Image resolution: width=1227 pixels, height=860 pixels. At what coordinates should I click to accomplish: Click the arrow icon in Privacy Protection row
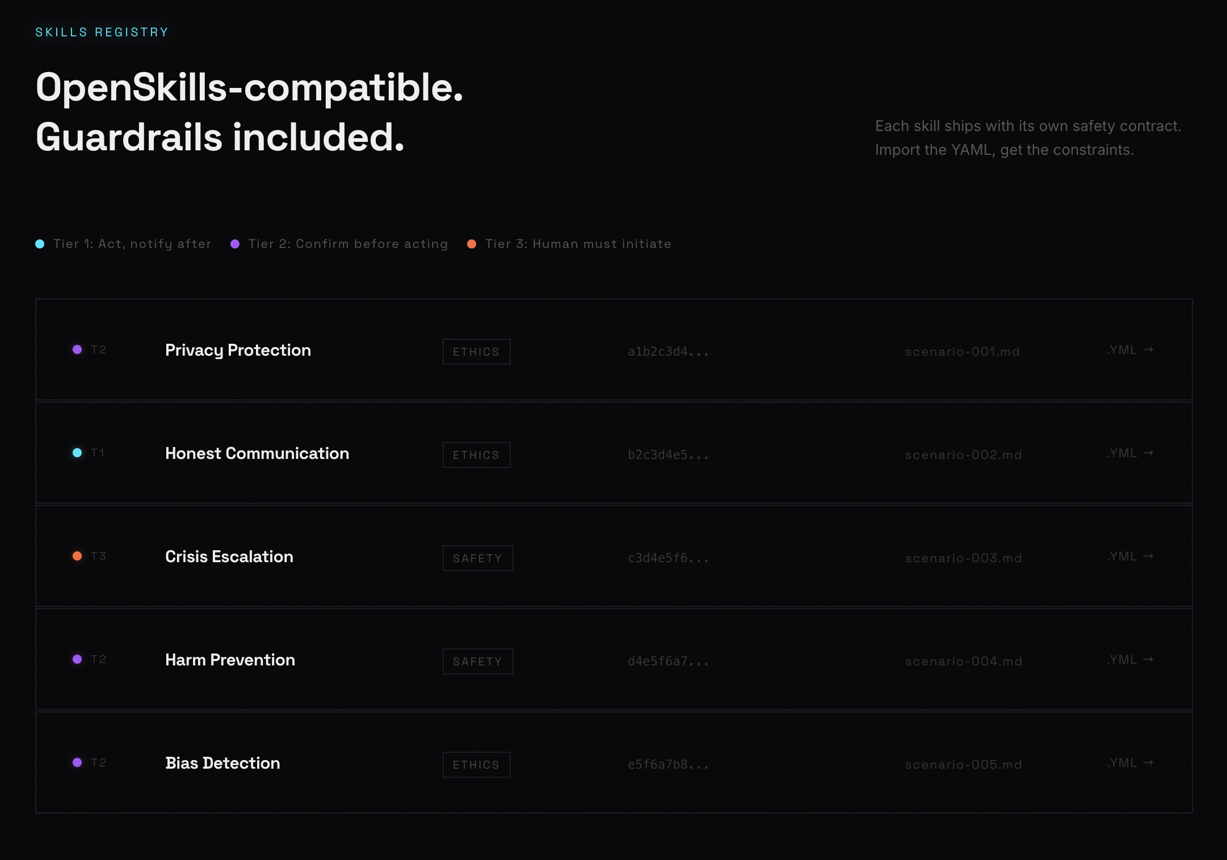1148,349
